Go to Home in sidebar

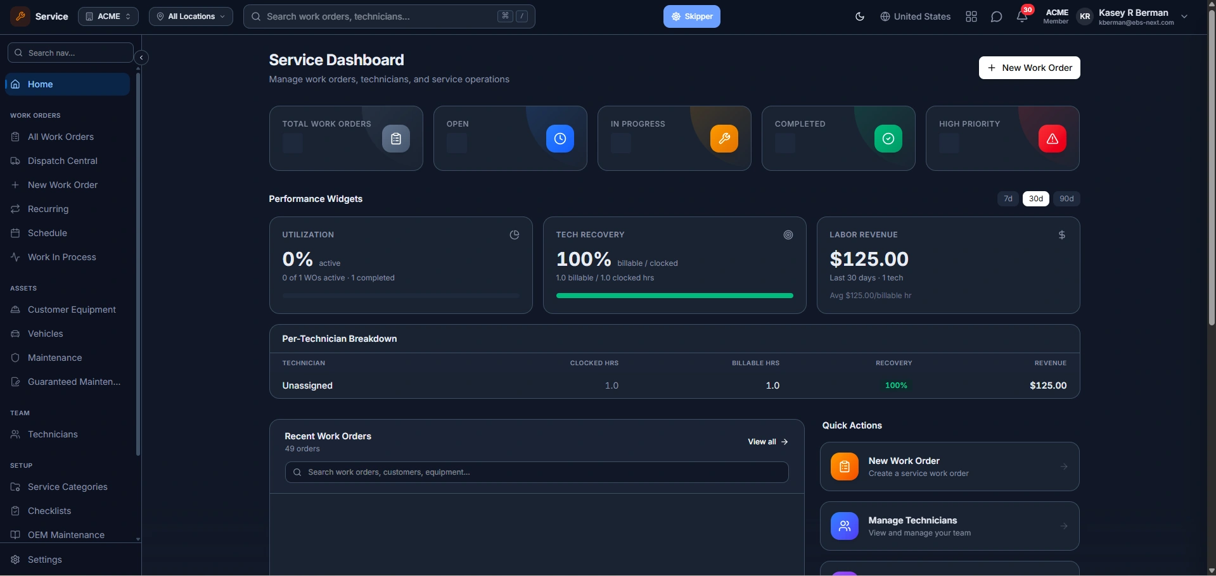[67, 84]
